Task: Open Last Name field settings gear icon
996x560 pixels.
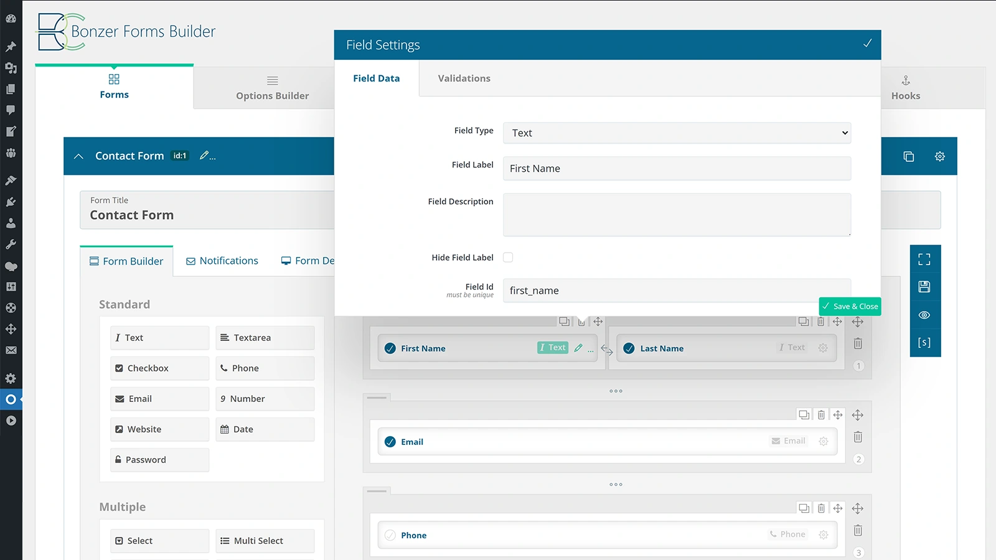Action: [824, 348]
